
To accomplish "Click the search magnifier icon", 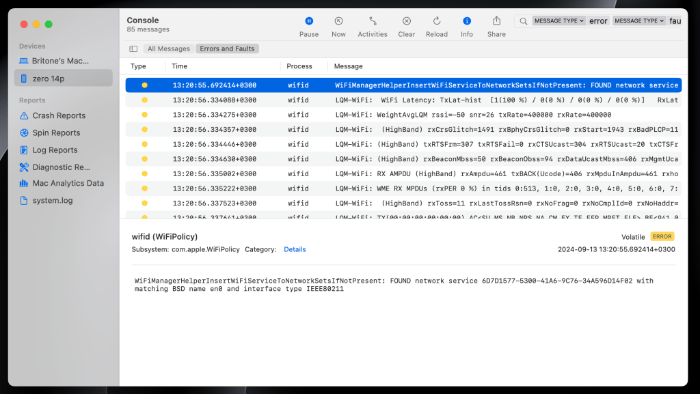I will [524, 21].
